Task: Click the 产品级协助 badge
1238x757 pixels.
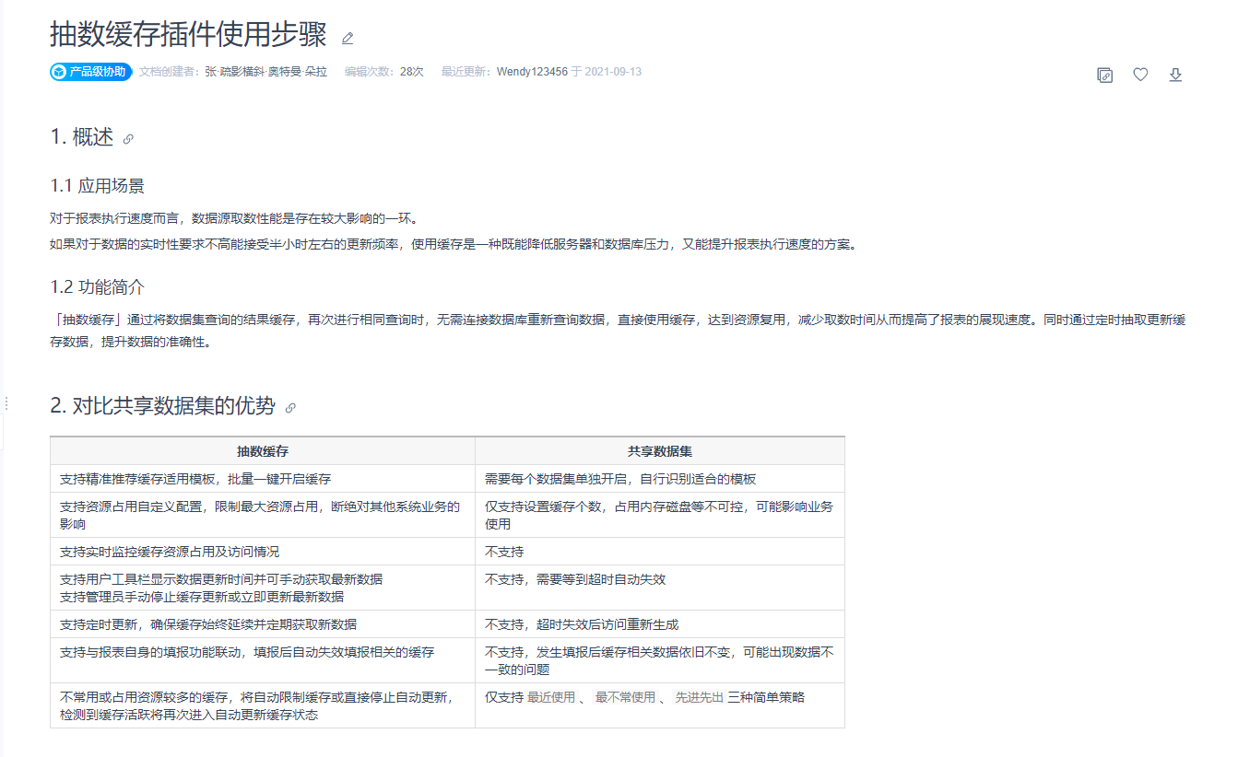Action: pyautogui.click(x=91, y=72)
